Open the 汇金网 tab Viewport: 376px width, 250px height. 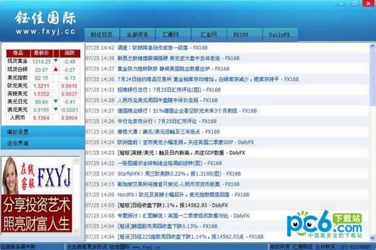[x=209, y=34]
